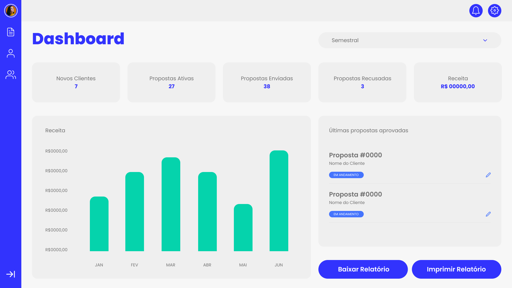The width and height of the screenshot is (512, 288).
Task: Edit the second Proposta #0000 with the pencil icon
Action: pyautogui.click(x=488, y=214)
